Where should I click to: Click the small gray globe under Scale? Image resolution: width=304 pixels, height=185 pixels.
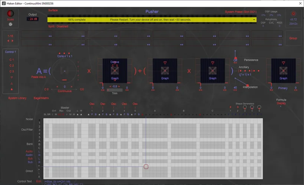click(10, 24)
